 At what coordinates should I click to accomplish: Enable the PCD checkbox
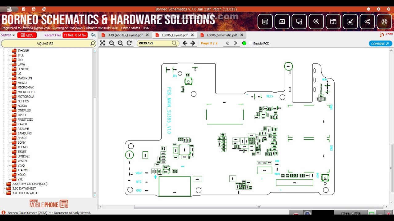[x=251, y=44]
